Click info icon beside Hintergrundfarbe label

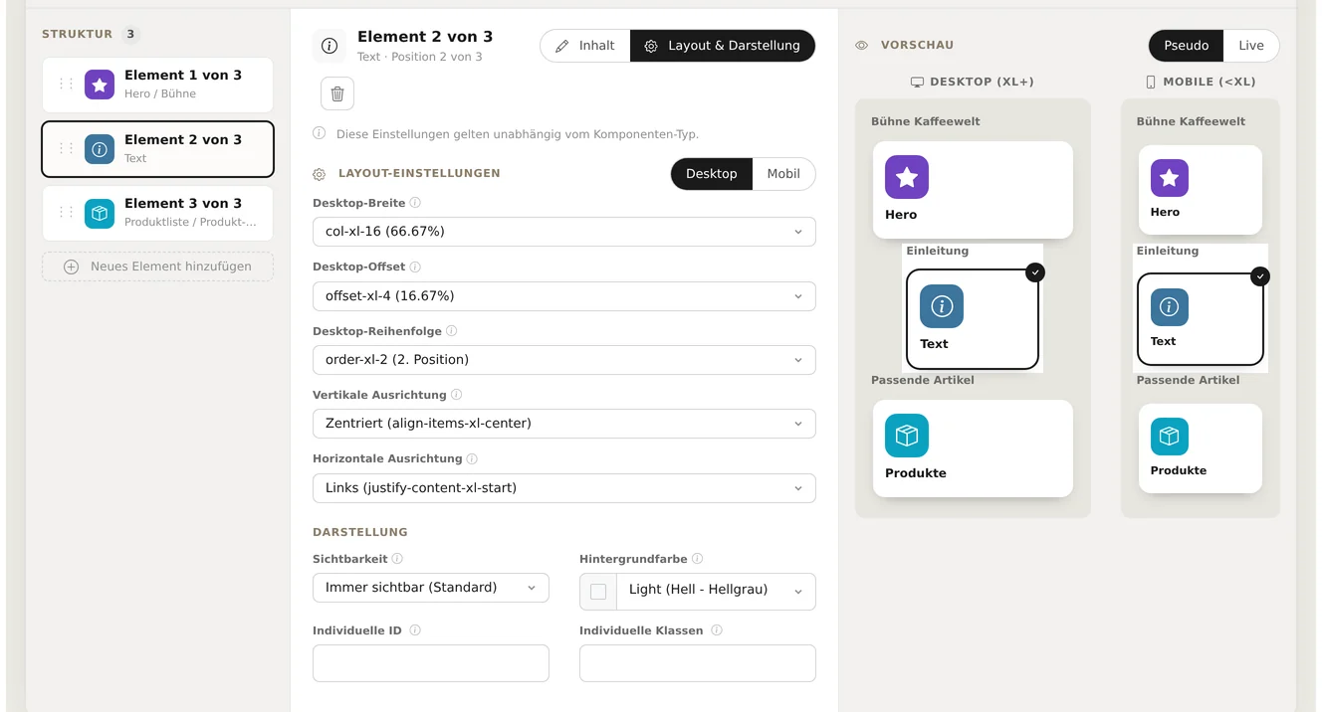pos(697,559)
